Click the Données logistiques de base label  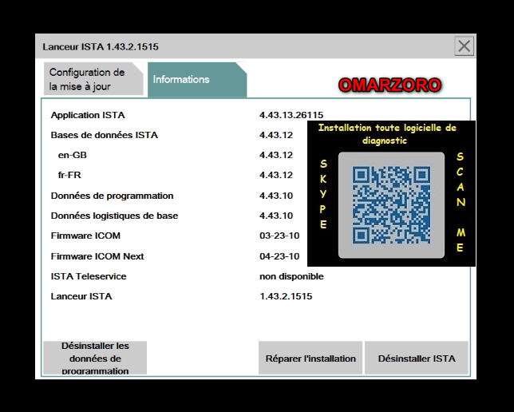point(114,216)
